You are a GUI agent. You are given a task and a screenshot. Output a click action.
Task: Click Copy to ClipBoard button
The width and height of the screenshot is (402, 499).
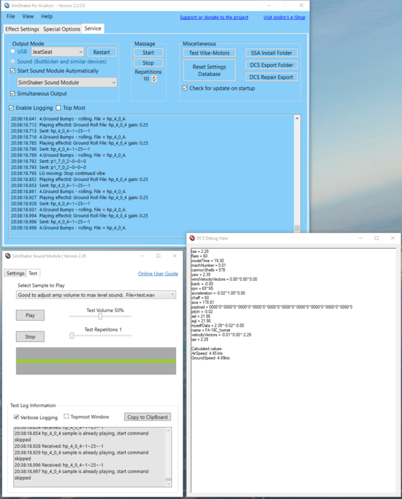(x=148, y=417)
